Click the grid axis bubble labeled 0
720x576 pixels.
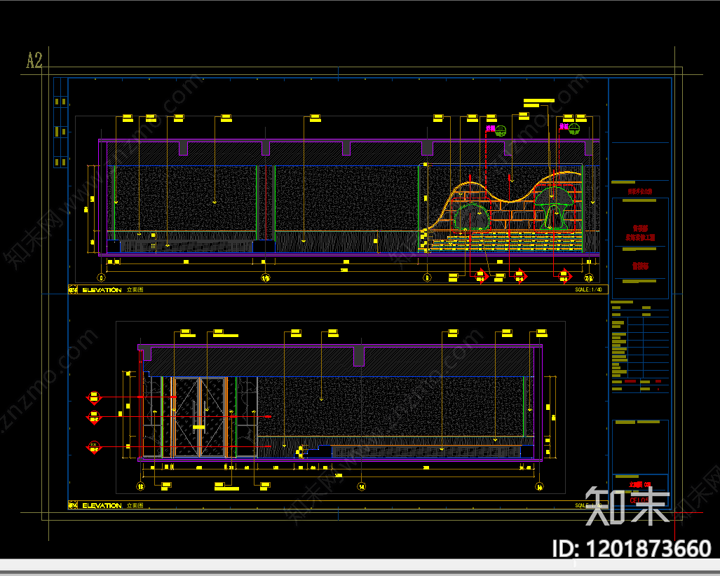click(102, 277)
